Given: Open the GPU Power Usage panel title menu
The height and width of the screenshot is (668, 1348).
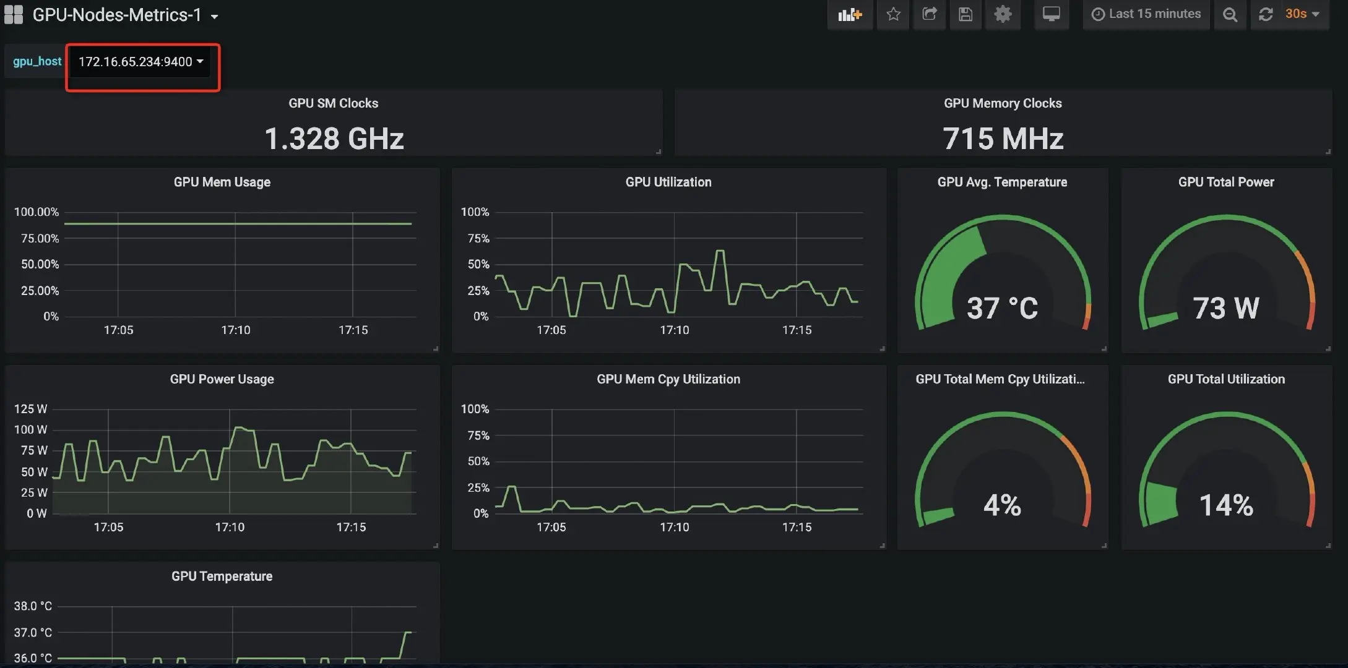Looking at the screenshot, I should [x=222, y=379].
